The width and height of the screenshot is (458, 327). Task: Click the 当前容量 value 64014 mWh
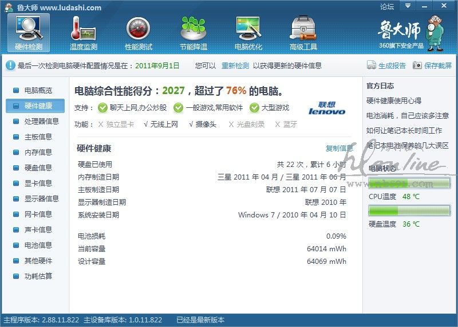pos(326,249)
